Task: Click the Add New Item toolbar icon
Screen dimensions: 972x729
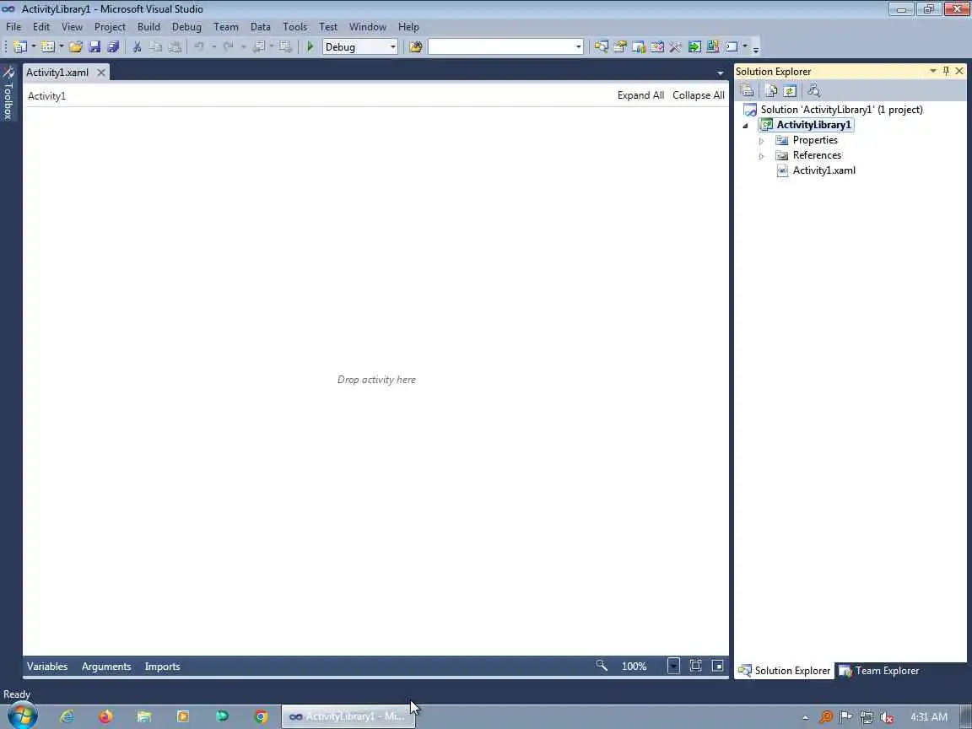Action: point(48,46)
